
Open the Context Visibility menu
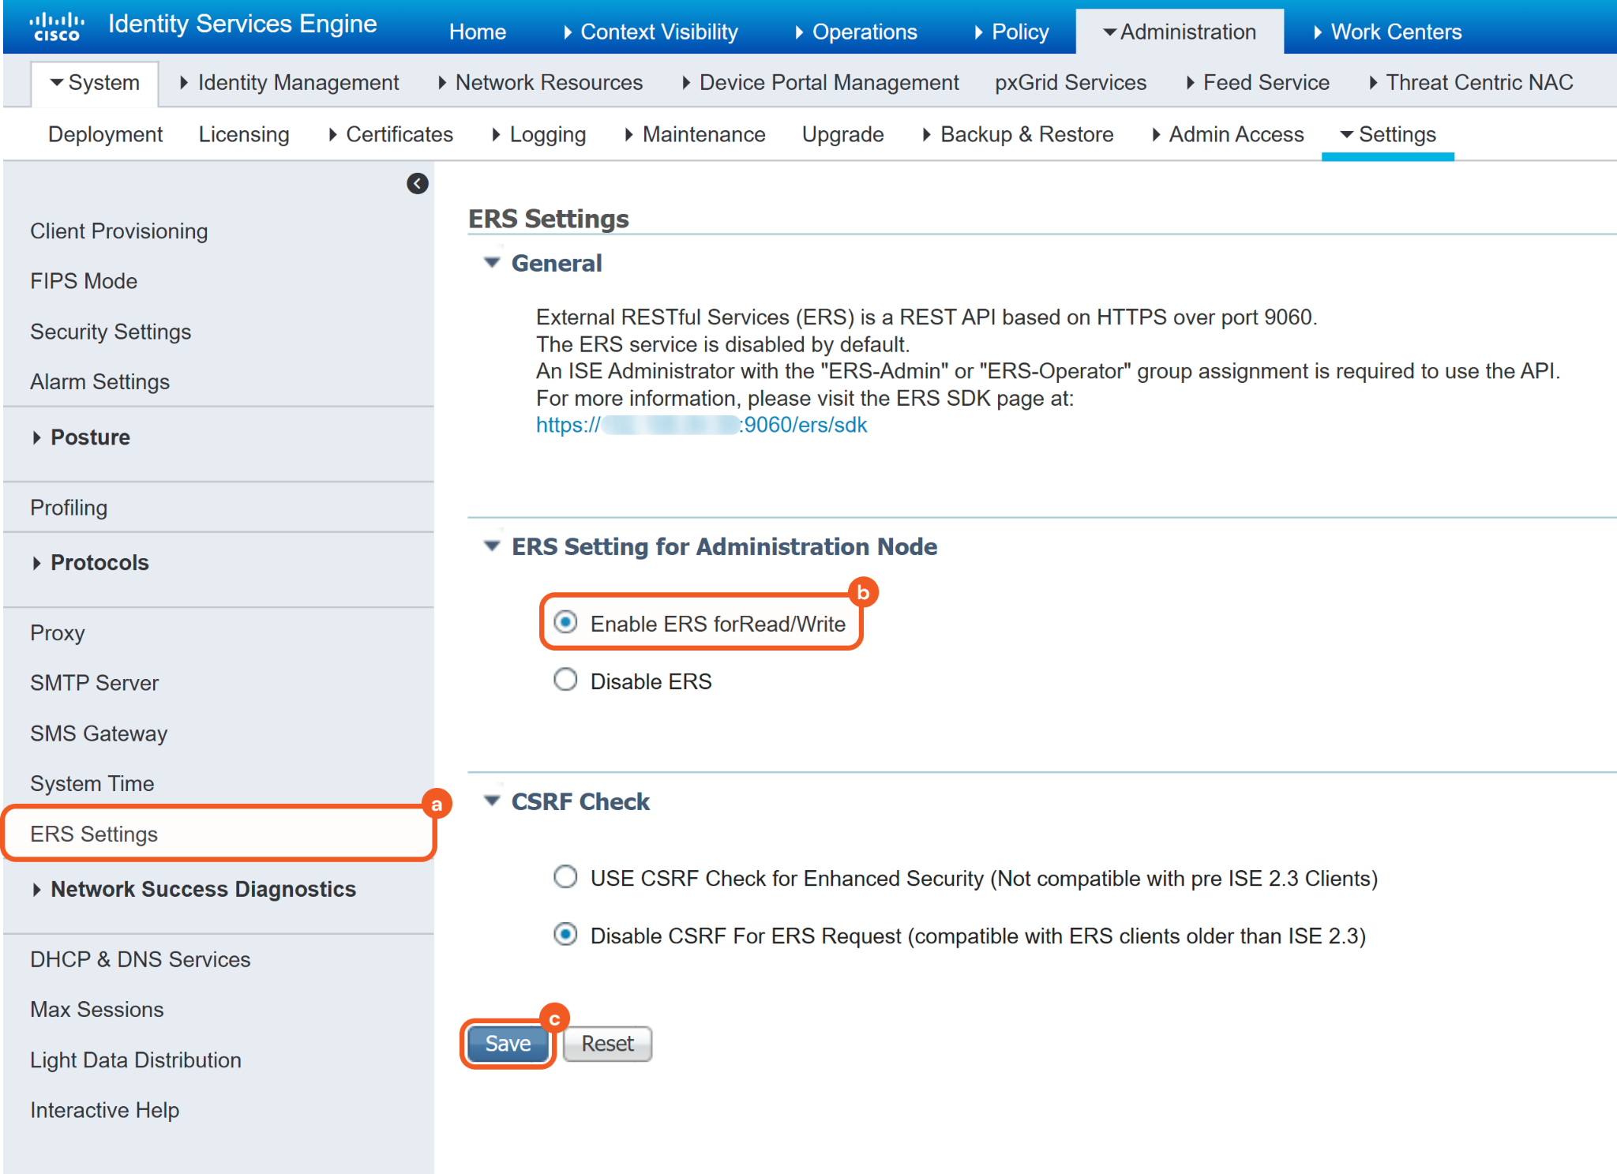point(658,32)
